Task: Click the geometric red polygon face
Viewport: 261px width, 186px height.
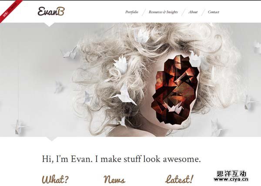Action: click(175, 90)
